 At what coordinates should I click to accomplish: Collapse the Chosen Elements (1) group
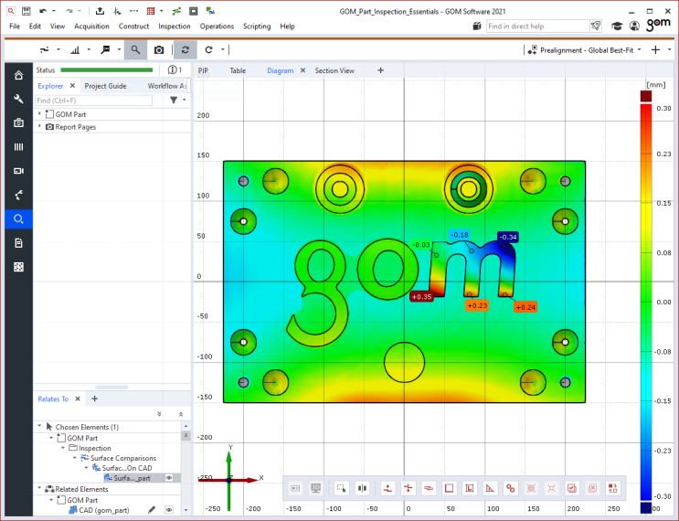(39, 427)
